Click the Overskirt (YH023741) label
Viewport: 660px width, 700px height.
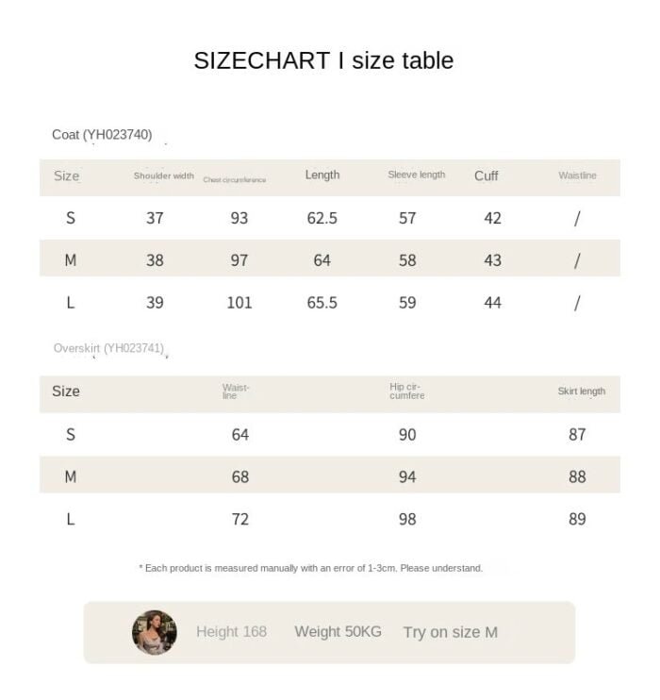(x=108, y=348)
